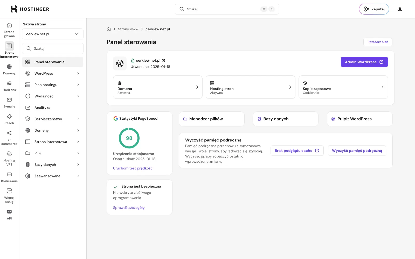Open cerkiew.net.pl external link icon

coord(163,61)
